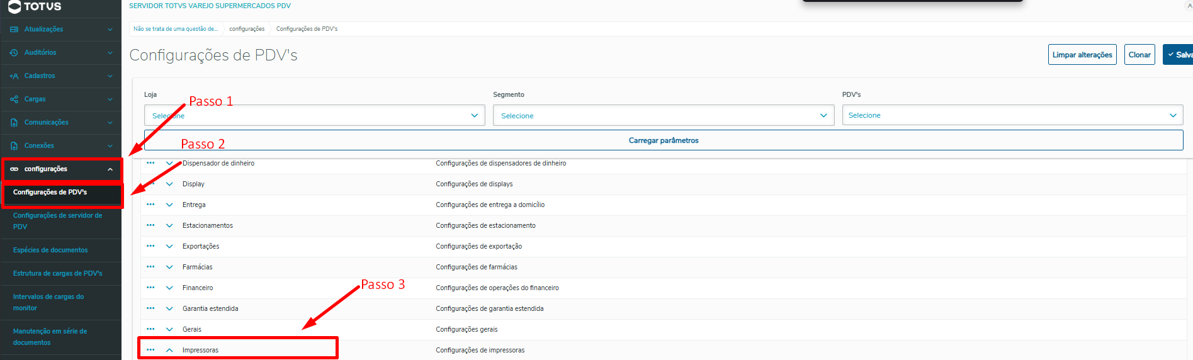Image resolution: width=1193 pixels, height=360 pixels.
Task: Click first breadcrumb 'Não se trata de uma questão de...'
Action: coord(176,29)
